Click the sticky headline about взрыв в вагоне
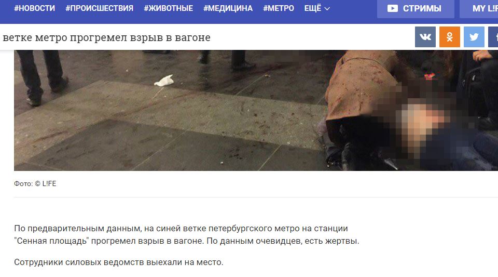Viewport: 498px width, 277px height. click(106, 37)
